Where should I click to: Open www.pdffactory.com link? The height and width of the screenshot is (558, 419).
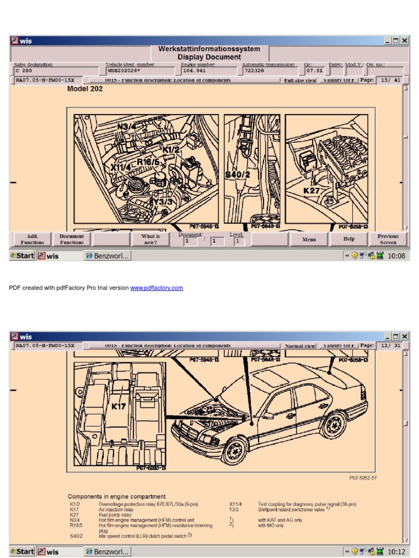pyautogui.click(x=157, y=288)
